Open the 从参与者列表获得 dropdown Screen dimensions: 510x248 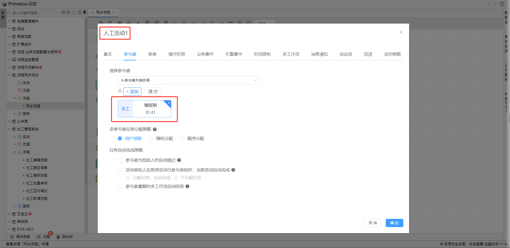click(189, 80)
